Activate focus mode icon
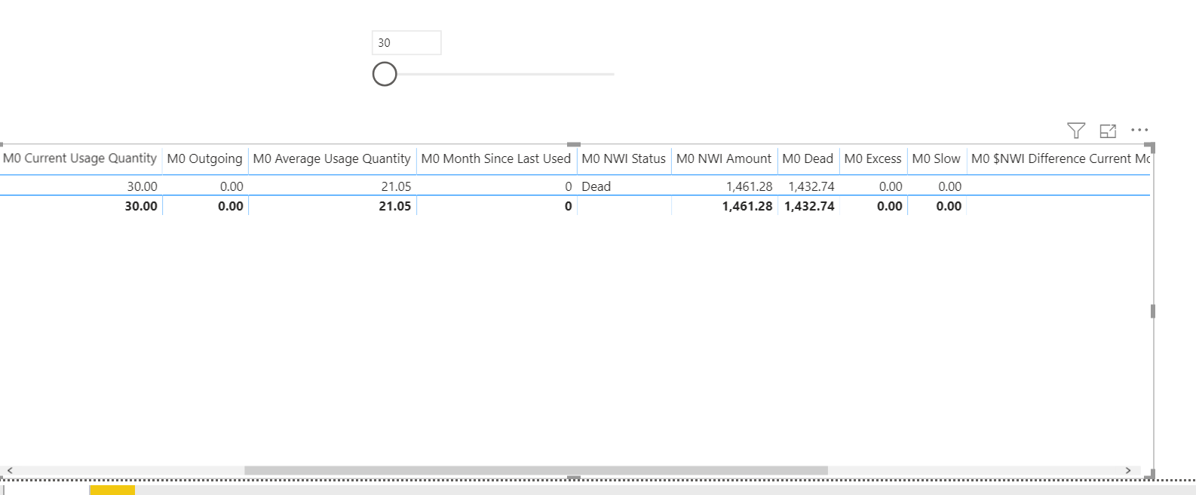 pyautogui.click(x=1108, y=131)
